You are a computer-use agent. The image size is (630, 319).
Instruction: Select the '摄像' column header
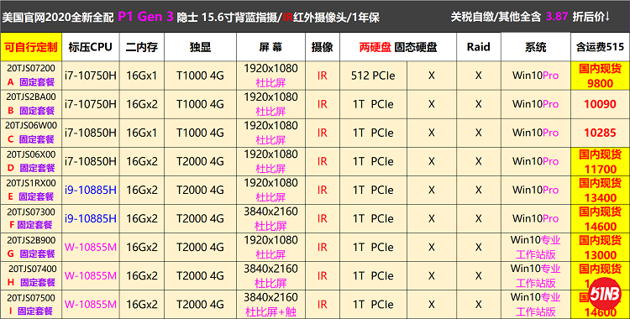click(x=323, y=47)
